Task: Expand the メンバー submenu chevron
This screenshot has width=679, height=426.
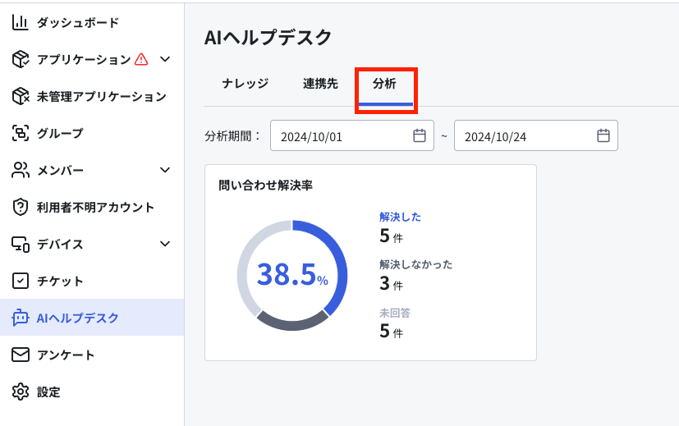Action: (x=165, y=170)
